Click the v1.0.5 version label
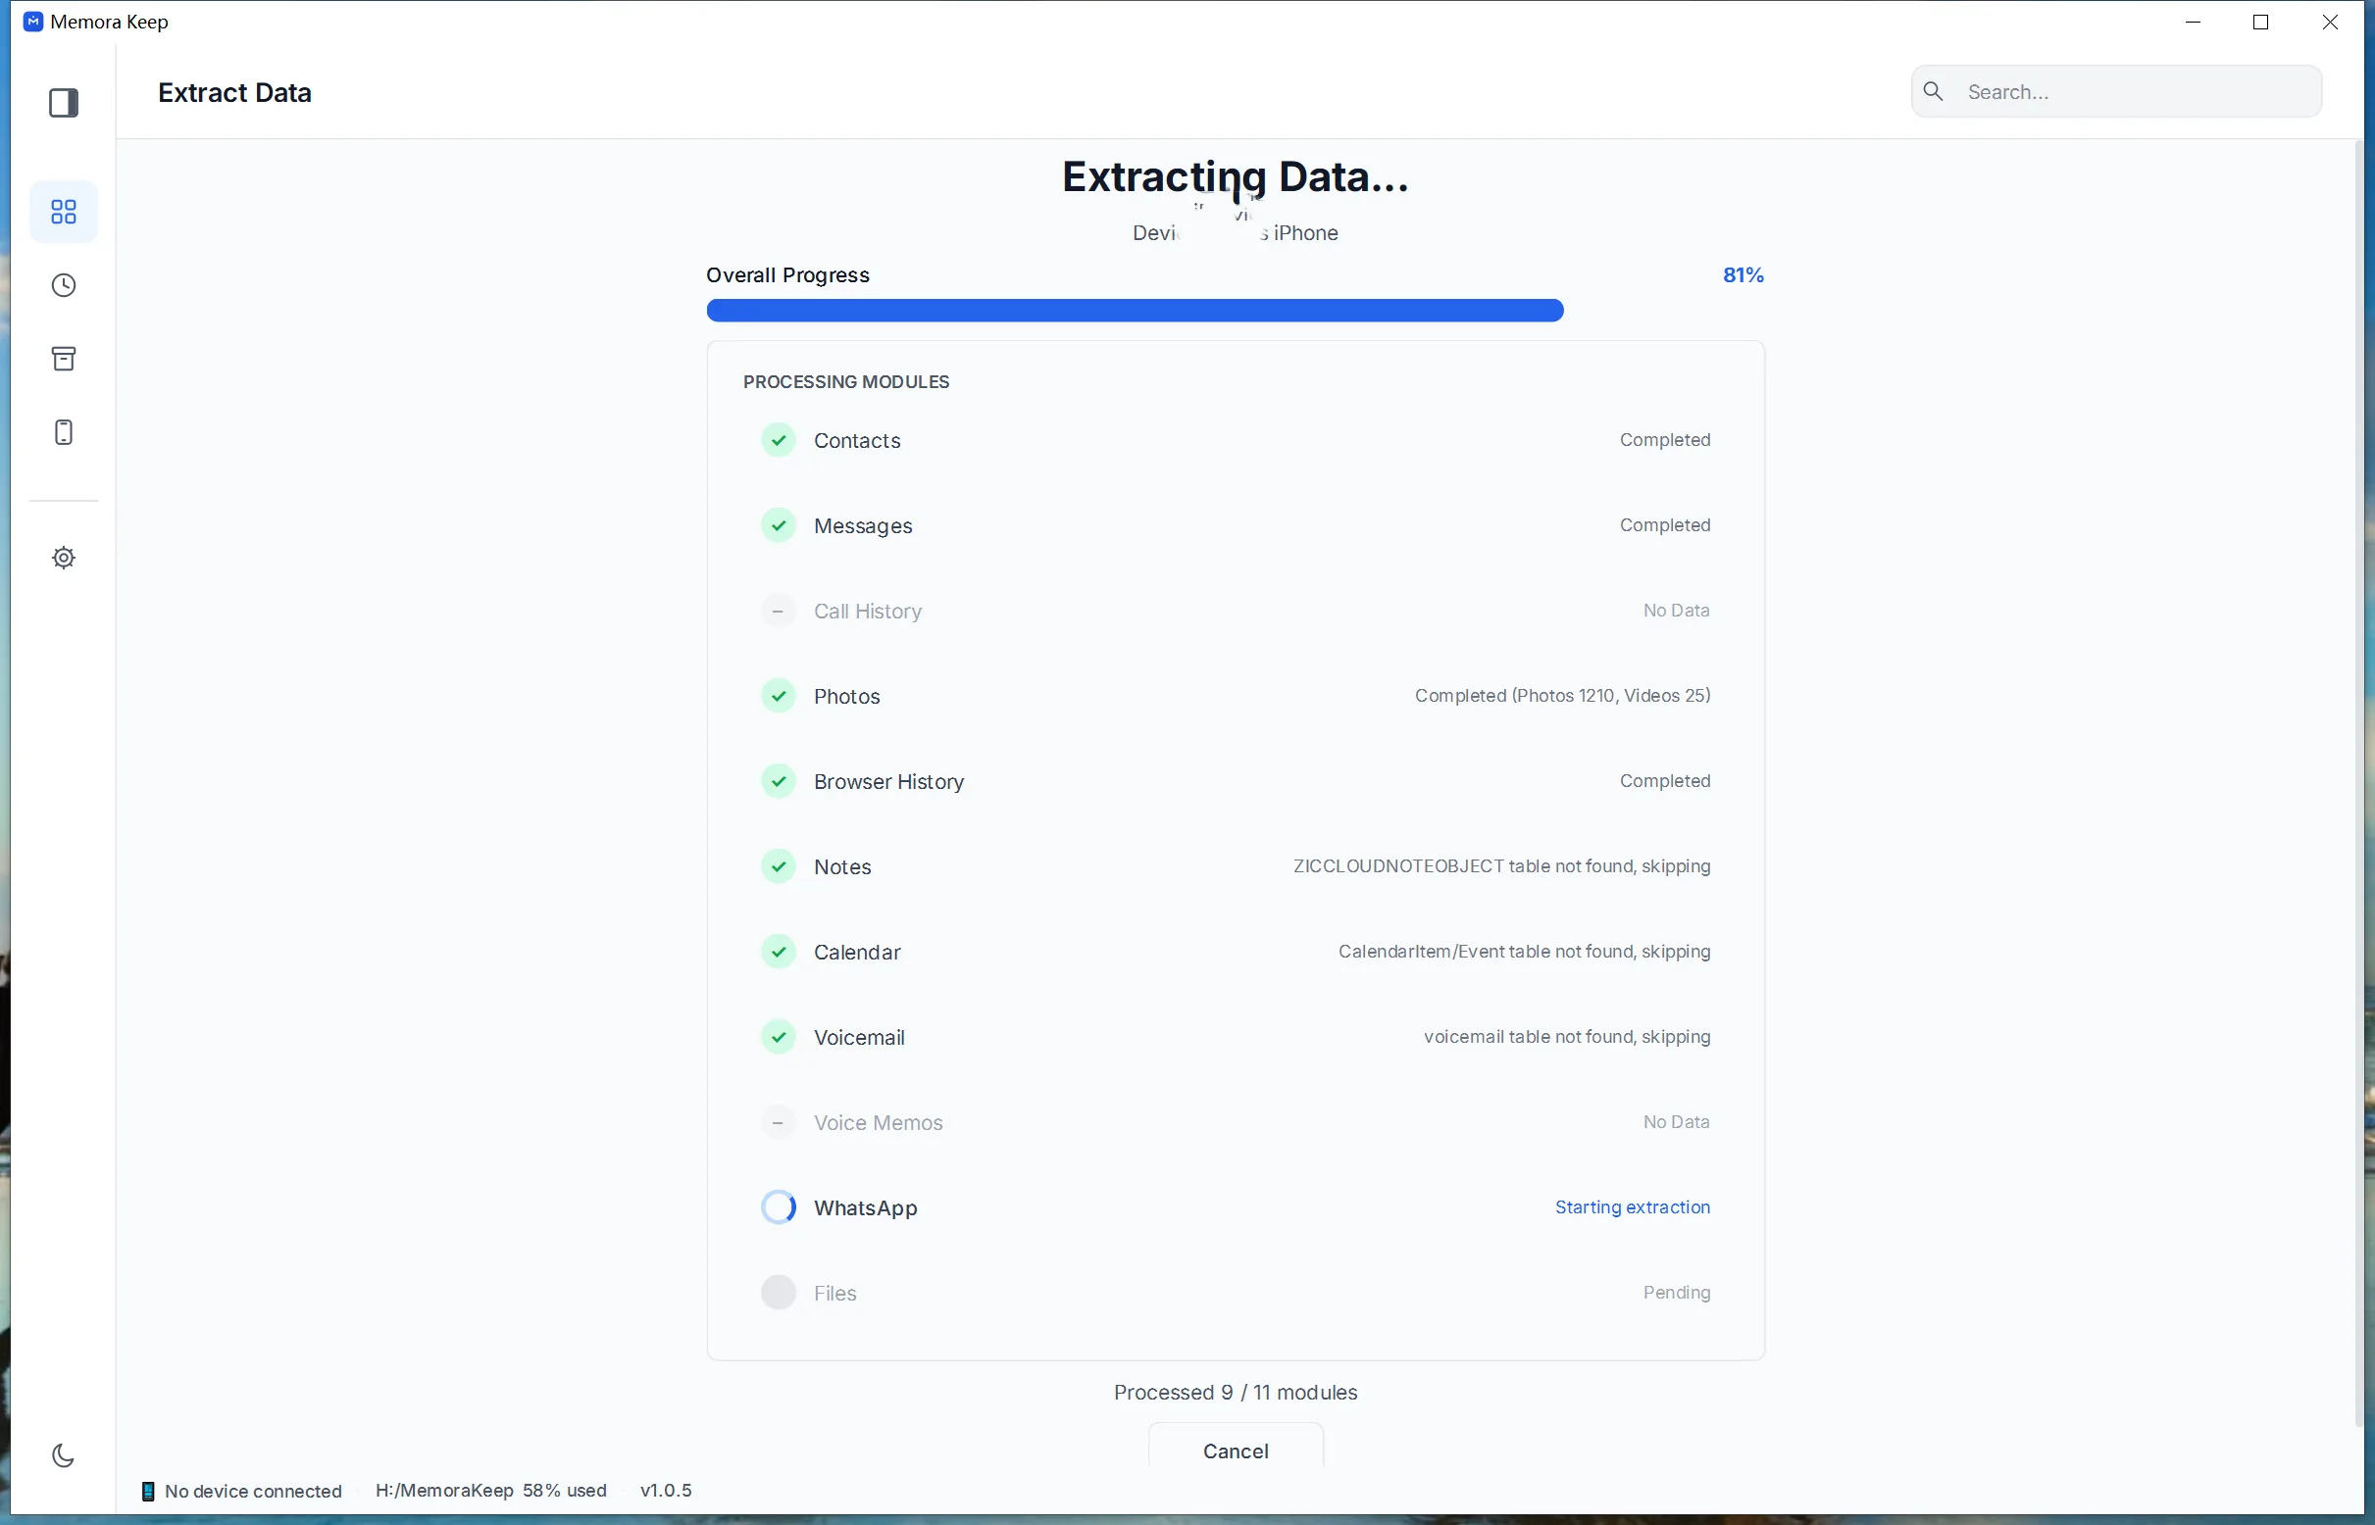This screenshot has height=1525, width=2375. tap(666, 1491)
